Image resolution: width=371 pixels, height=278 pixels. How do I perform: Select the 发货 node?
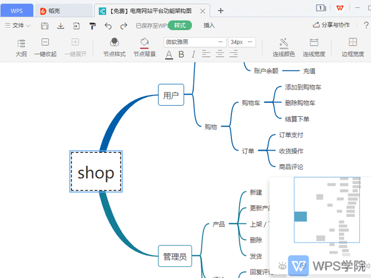[256, 256]
